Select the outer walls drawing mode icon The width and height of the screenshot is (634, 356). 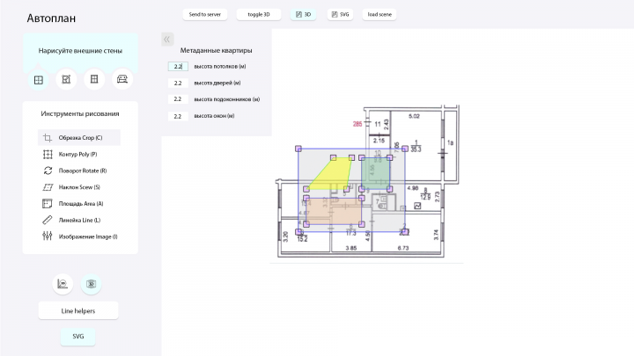tap(39, 79)
